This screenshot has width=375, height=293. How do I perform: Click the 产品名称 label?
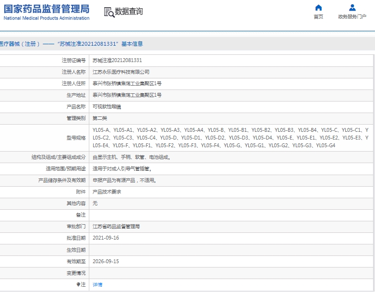click(76, 107)
